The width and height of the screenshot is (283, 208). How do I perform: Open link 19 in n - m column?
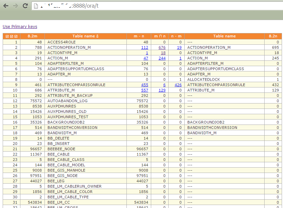(x=179, y=47)
